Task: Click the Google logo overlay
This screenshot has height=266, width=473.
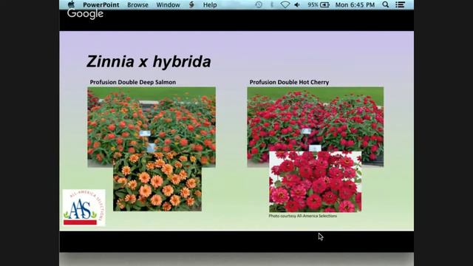Action: [x=86, y=14]
